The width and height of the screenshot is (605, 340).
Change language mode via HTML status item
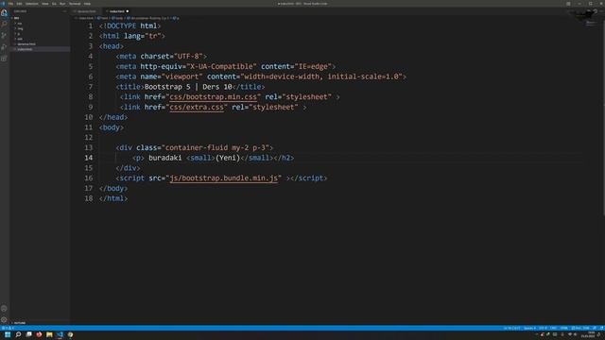point(563,328)
